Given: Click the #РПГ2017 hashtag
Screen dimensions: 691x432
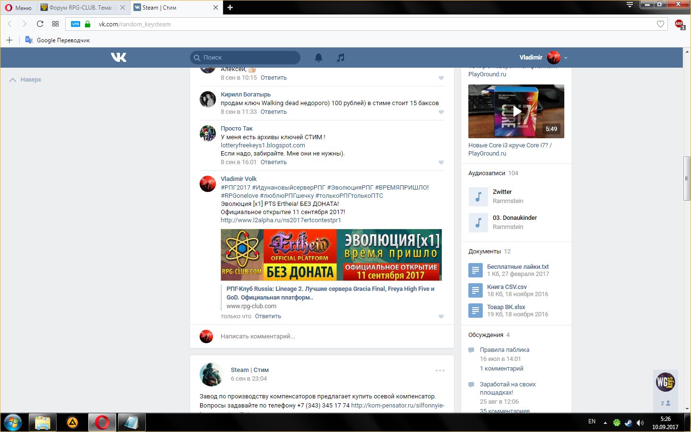Looking at the screenshot, I should 236,188.
